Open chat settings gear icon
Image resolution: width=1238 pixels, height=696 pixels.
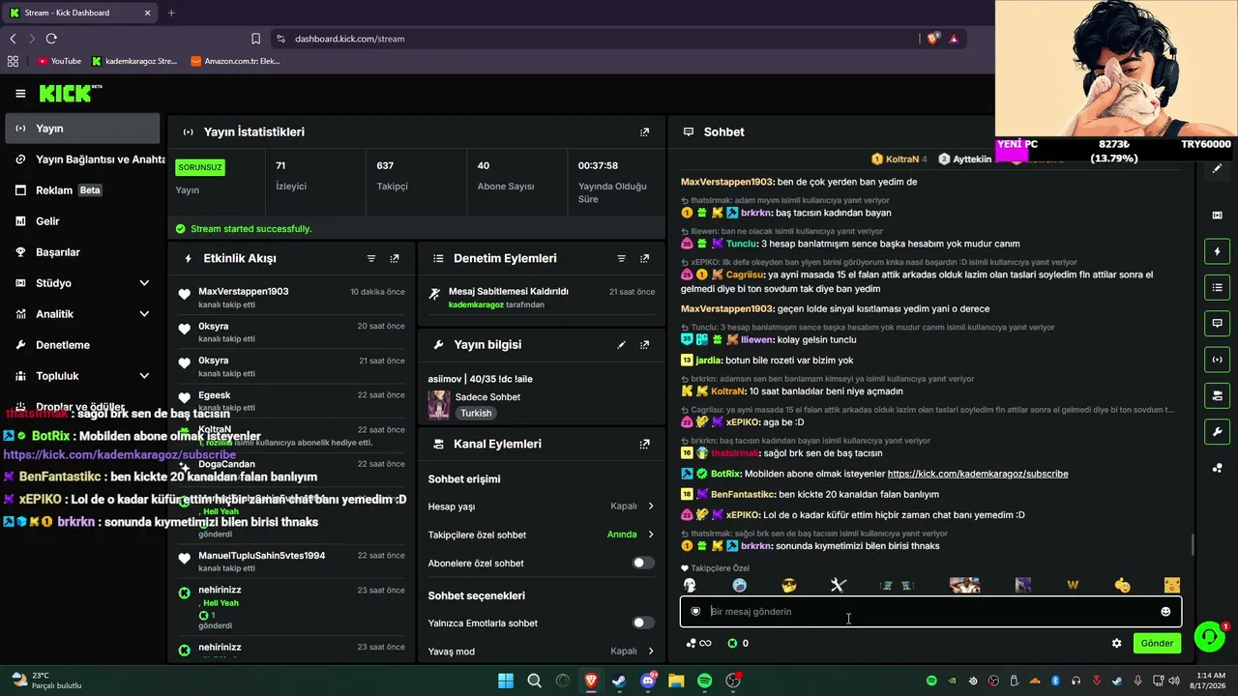click(1117, 644)
